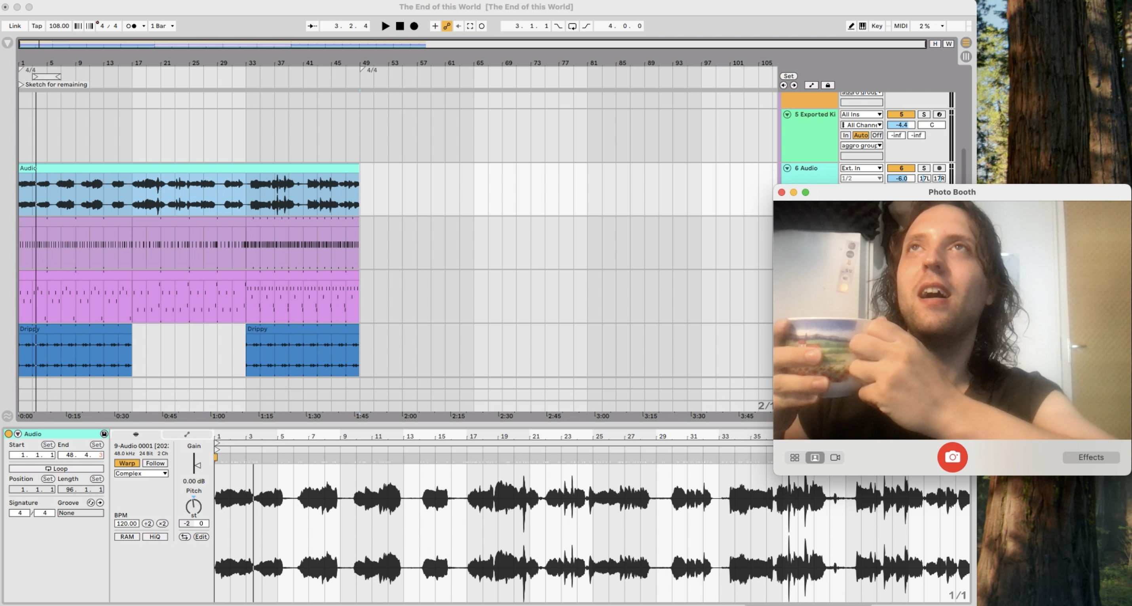The image size is (1132, 606).
Task: Collapse the 6 Audio track
Action: tap(787, 168)
